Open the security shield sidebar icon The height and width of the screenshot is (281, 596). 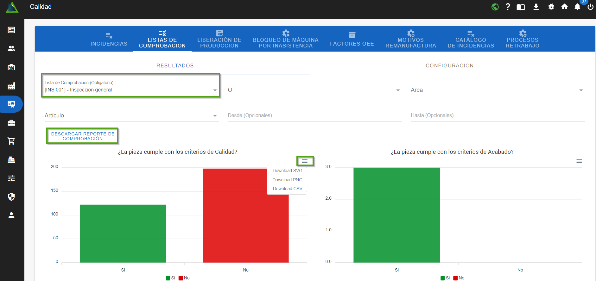tap(11, 197)
